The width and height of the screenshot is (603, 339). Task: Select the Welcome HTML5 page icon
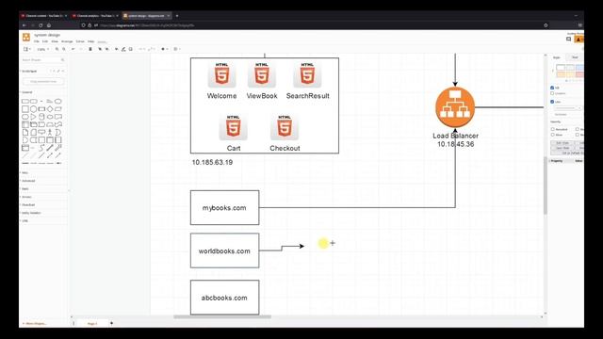pyautogui.click(x=221, y=74)
